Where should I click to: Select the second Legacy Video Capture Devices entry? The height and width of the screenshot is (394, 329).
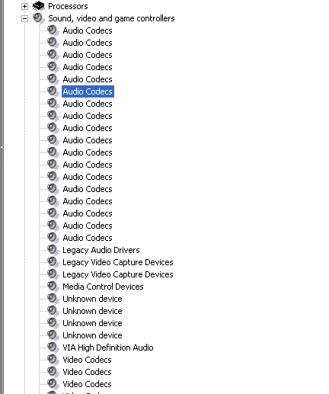tap(118, 274)
